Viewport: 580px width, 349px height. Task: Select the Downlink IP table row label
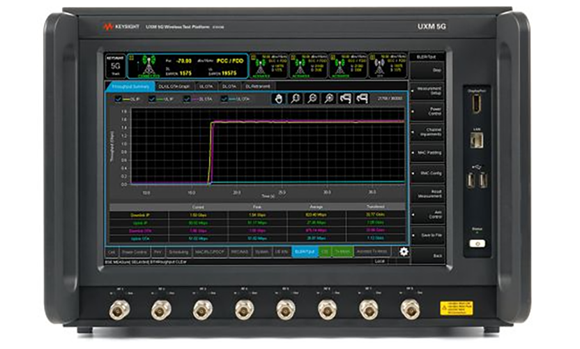[x=139, y=215]
